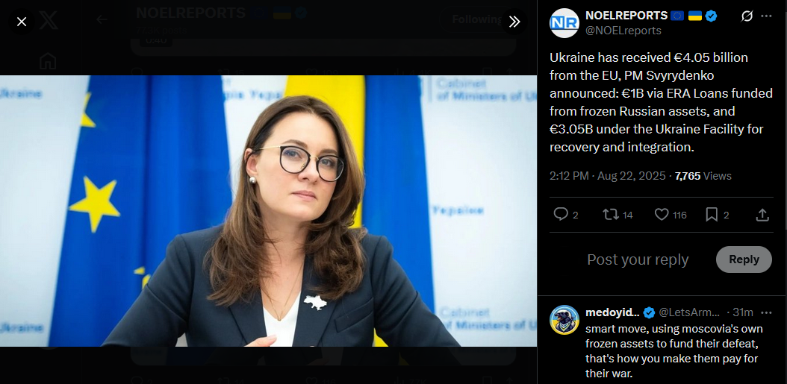Bookmark the tweet with the bookmark icon
787x384 pixels.
(x=712, y=215)
